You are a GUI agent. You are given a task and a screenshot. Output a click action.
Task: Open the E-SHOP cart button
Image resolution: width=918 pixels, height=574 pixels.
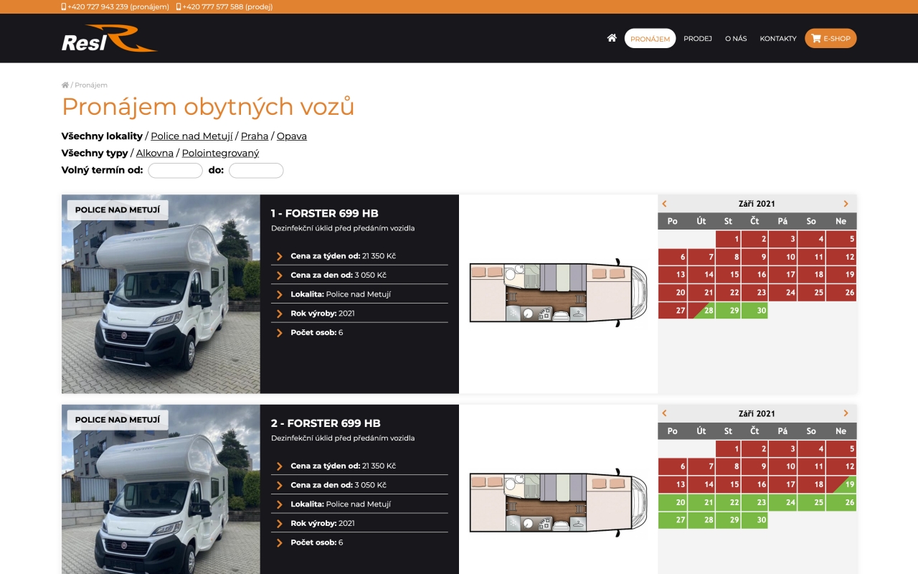tap(831, 38)
